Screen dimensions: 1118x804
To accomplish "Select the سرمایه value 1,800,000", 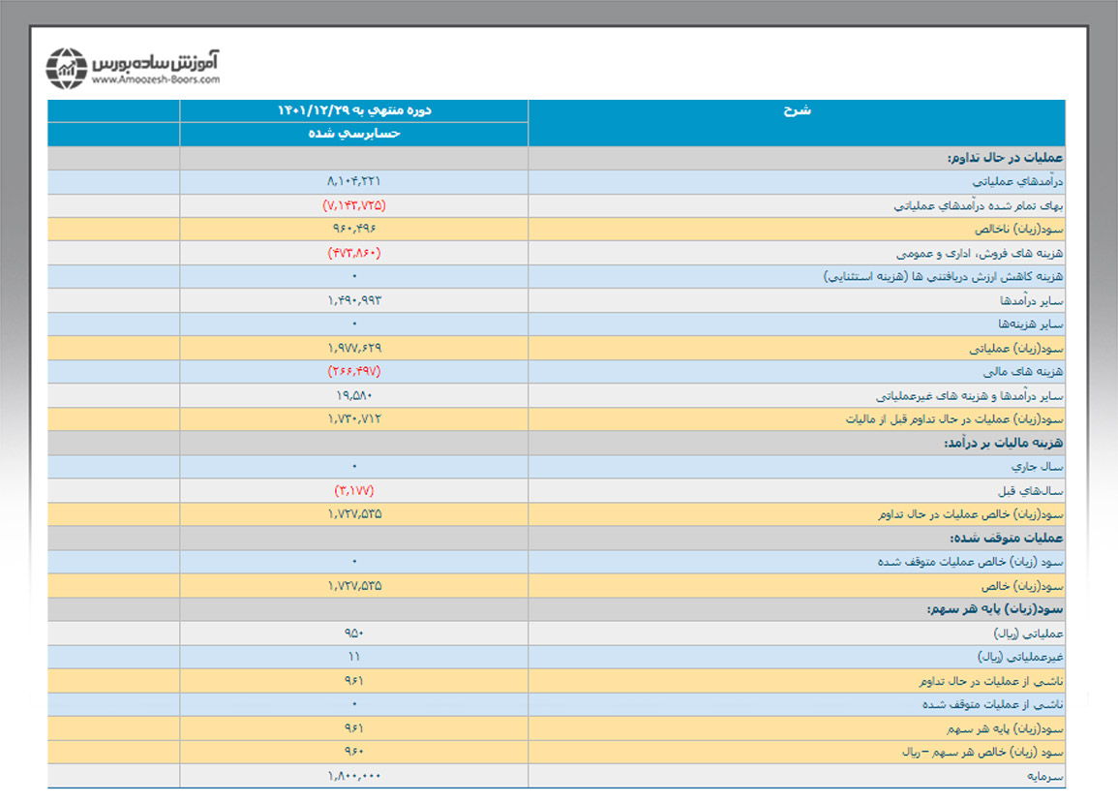I will (354, 775).
